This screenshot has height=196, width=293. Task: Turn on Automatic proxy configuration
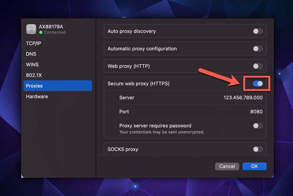point(258,49)
